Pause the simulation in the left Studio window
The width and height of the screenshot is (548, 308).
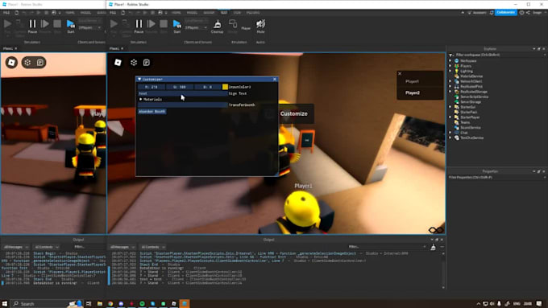pos(32,26)
